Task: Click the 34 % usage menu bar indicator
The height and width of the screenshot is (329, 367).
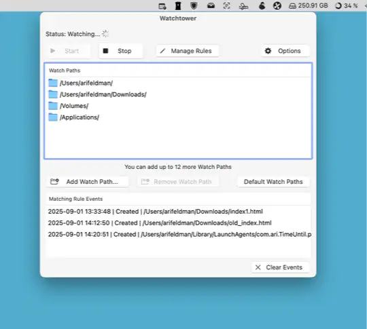Action: pyautogui.click(x=347, y=5)
